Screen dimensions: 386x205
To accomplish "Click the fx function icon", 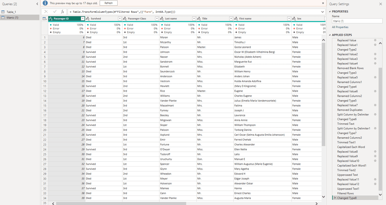I will click(63, 12).
